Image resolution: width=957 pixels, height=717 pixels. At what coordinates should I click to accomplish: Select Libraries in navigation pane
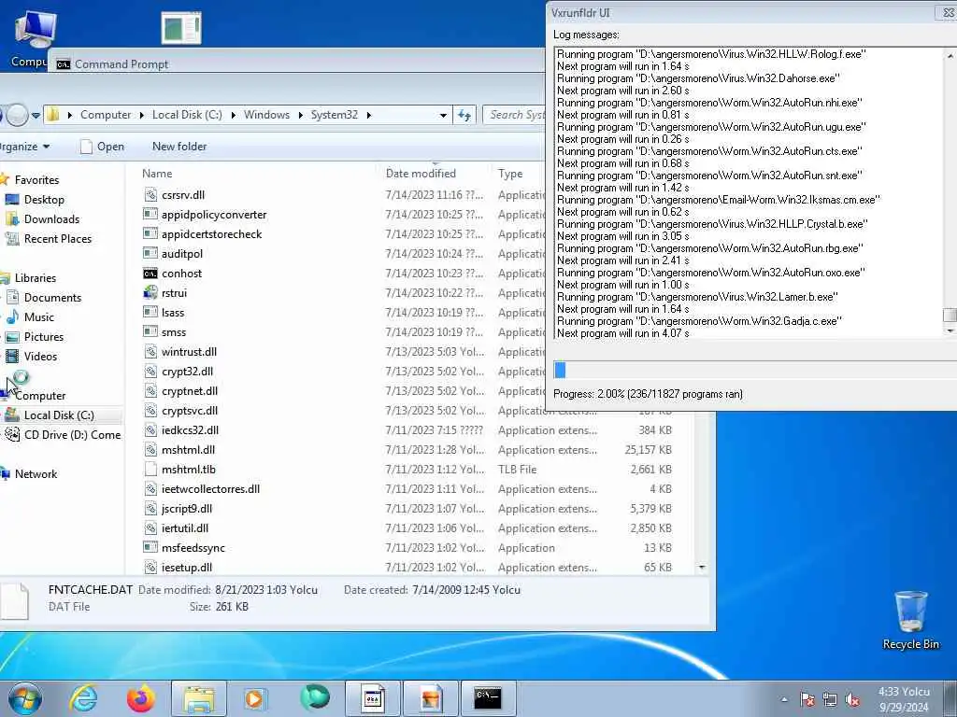pos(36,278)
